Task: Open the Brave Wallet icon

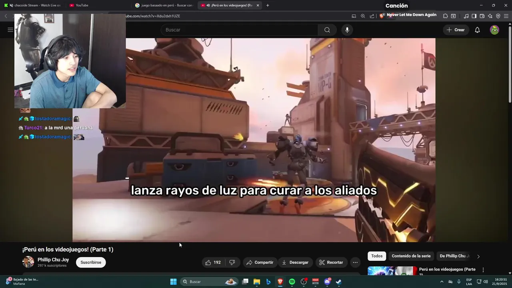Action: (482, 16)
